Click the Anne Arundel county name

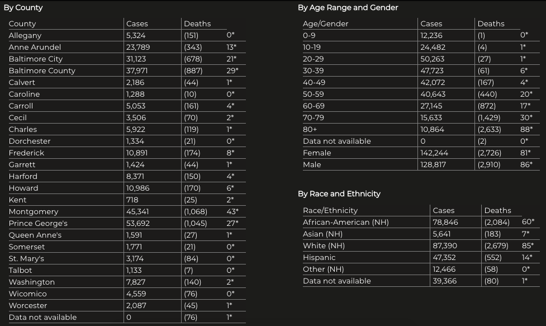point(35,47)
